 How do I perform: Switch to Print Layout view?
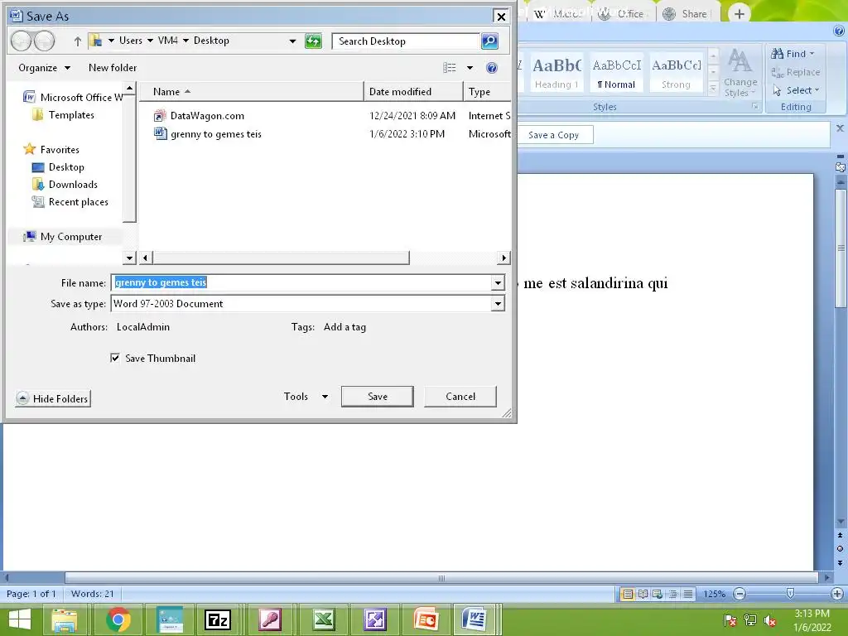click(x=628, y=594)
